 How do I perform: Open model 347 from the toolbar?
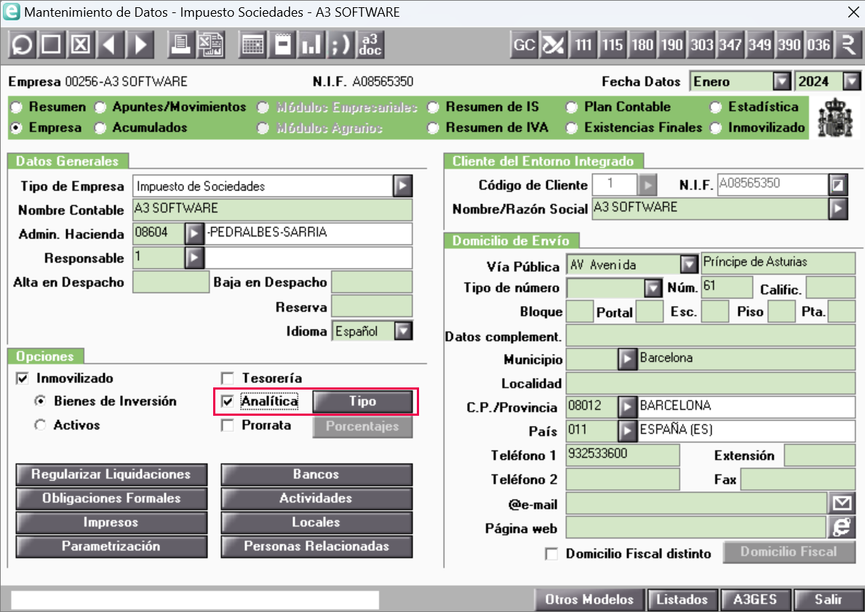click(x=731, y=44)
